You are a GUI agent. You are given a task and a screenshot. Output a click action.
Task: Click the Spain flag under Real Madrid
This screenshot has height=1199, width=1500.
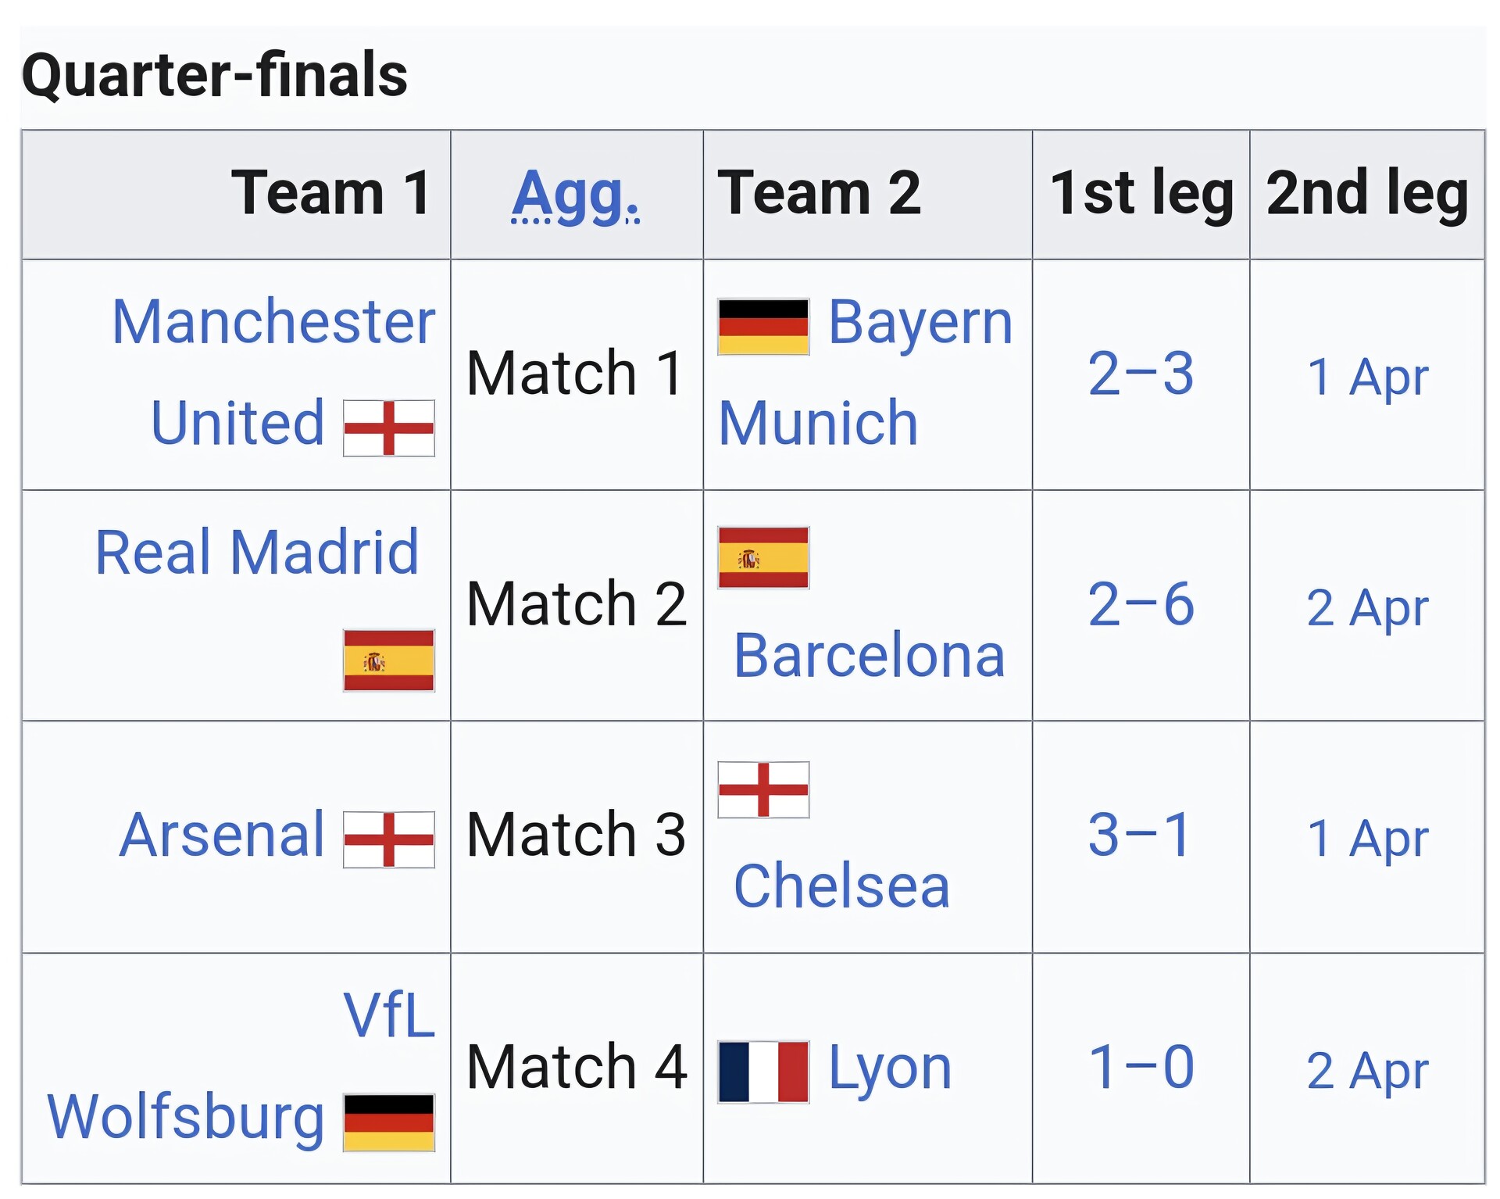click(x=388, y=660)
